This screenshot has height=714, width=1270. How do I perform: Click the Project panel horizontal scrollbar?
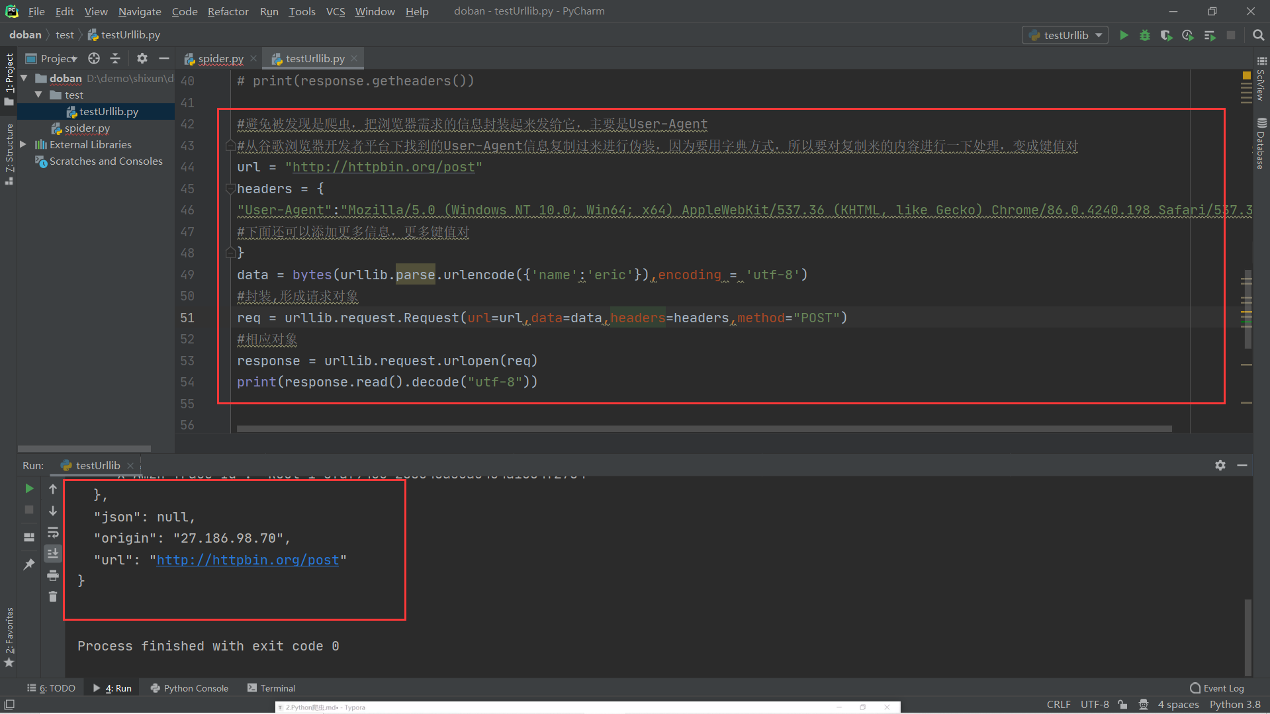coord(85,449)
